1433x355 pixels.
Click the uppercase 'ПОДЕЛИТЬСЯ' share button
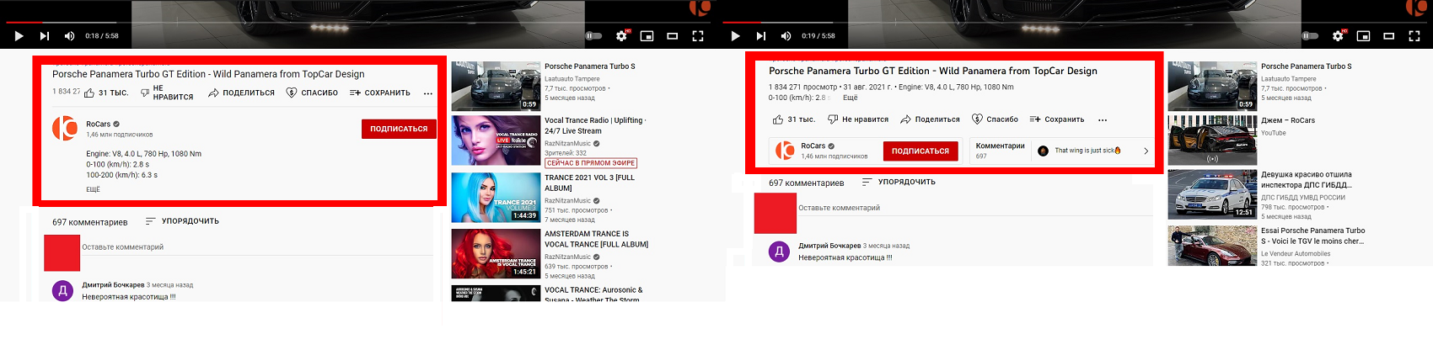pyautogui.click(x=241, y=93)
